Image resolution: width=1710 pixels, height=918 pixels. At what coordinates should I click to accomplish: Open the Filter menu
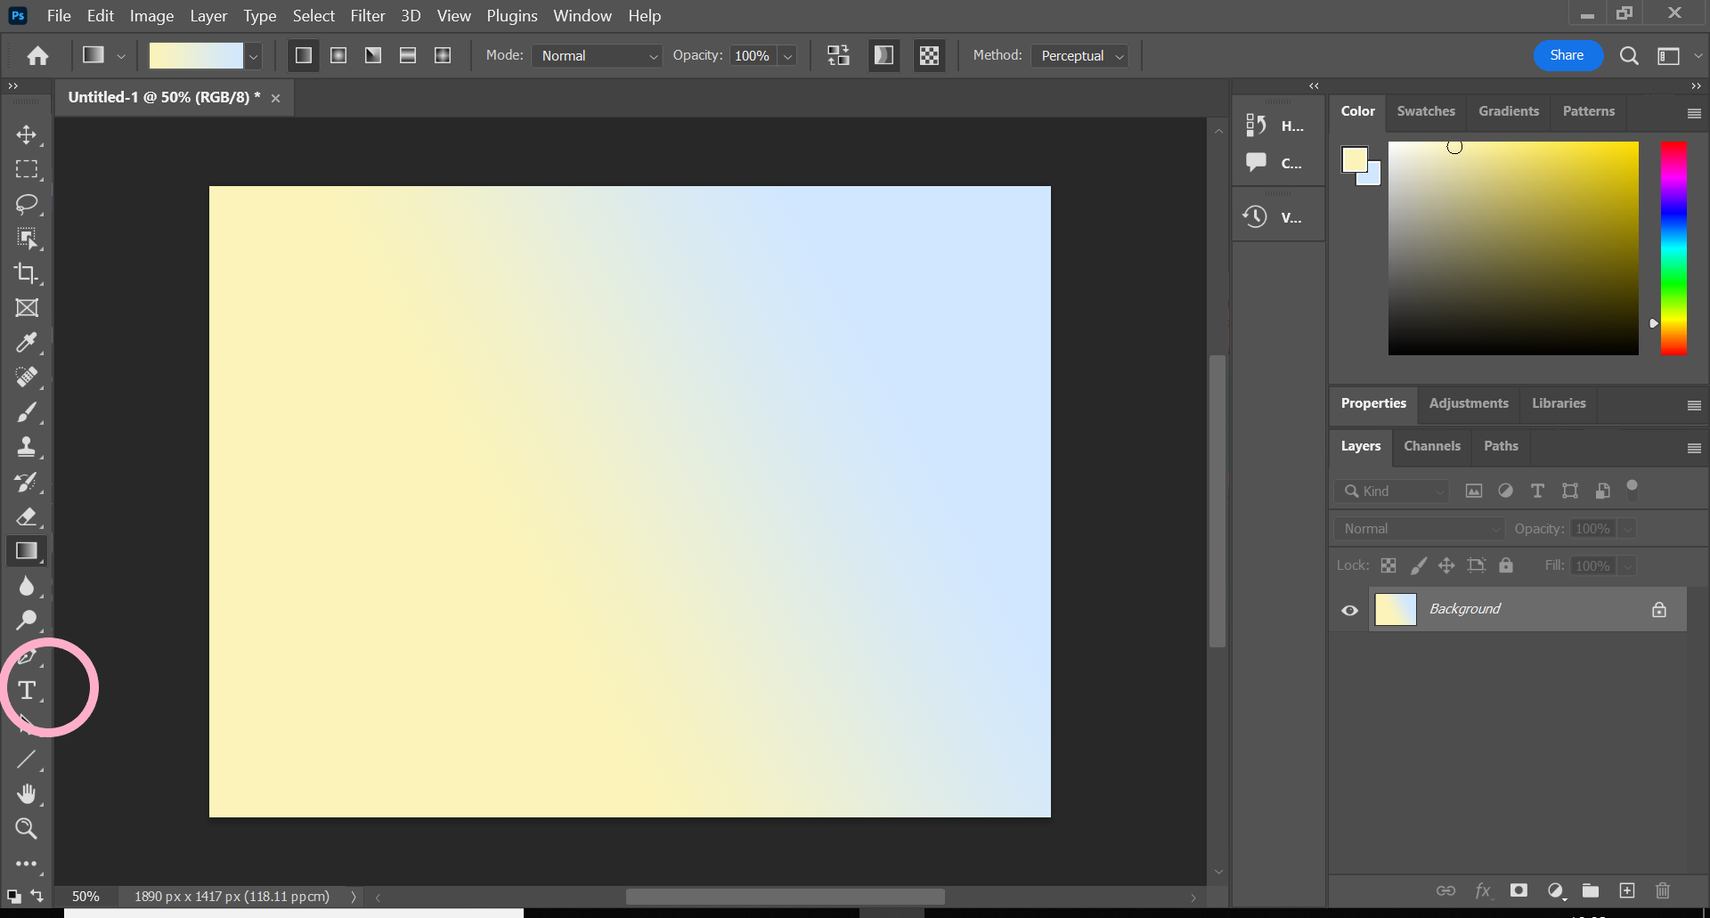(368, 16)
